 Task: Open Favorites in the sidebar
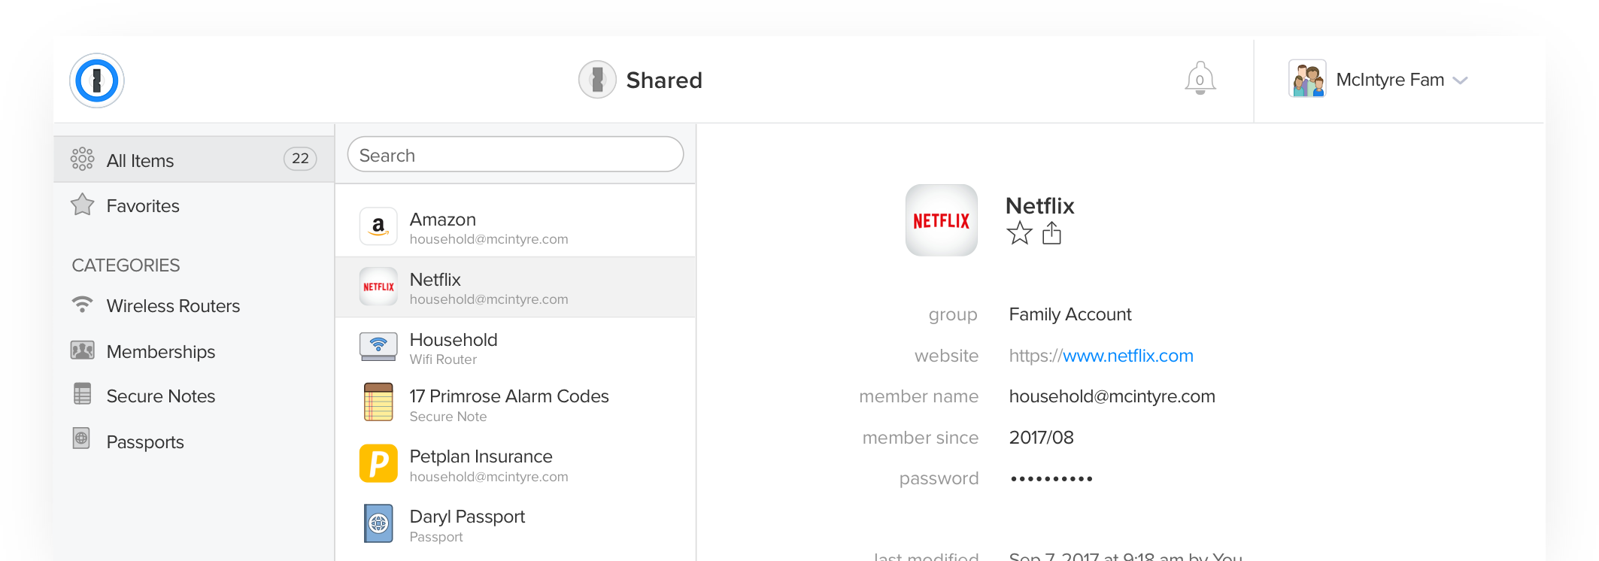(x=194, y=205)
